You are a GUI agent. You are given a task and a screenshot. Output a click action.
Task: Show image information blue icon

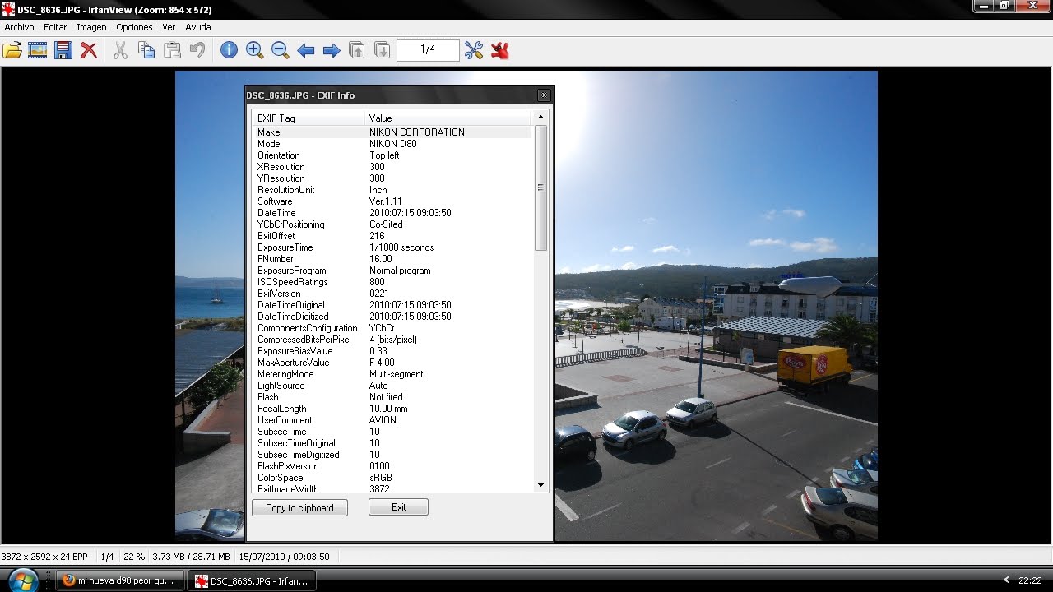point(229,51)
